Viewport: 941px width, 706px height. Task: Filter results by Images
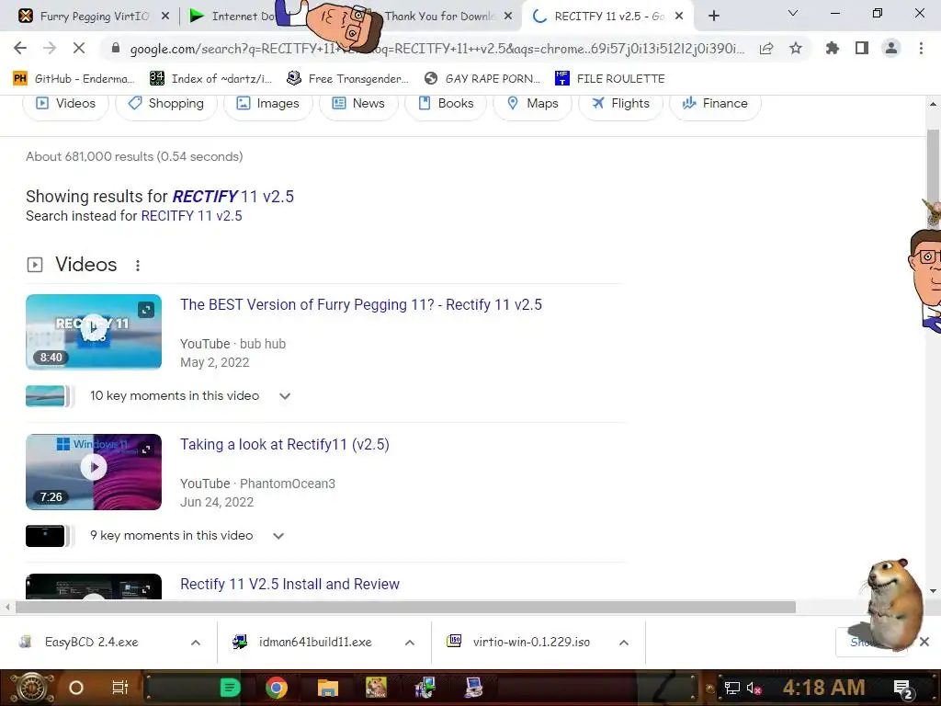[x=267, y=103]
